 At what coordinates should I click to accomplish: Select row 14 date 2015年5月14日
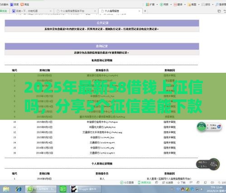tap(44, 142)
